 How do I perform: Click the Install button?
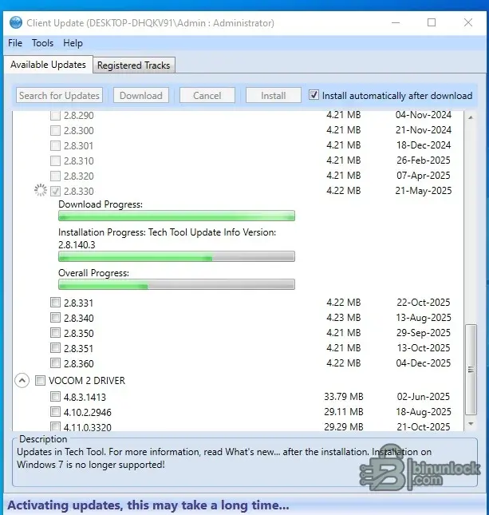pyautogui.click(x=273, y=95)
